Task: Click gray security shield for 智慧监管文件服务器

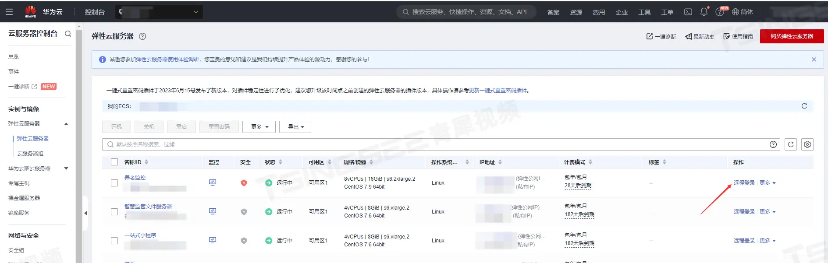Action: 244,212
